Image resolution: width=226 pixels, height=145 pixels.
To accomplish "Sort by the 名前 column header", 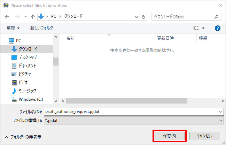I will (x=70, y=38).
